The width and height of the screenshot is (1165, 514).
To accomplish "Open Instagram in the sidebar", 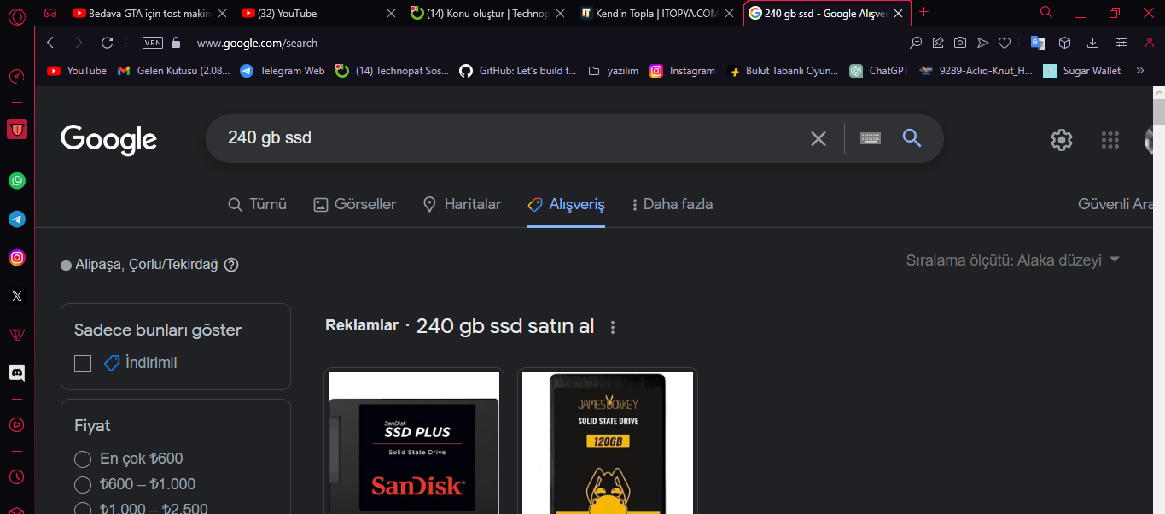I will [17, 258].
